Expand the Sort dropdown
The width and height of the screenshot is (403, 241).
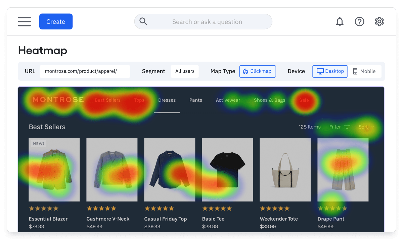pos(366,127)
